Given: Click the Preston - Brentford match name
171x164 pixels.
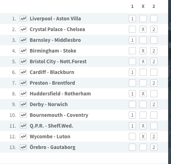Looking at the screenshot, I should tap(52, 83).
